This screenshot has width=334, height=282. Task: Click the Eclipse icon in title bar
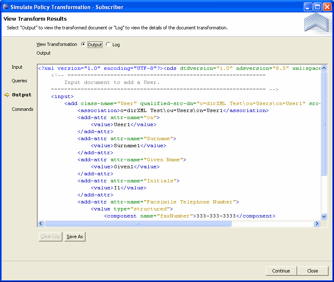coord(6,7)
